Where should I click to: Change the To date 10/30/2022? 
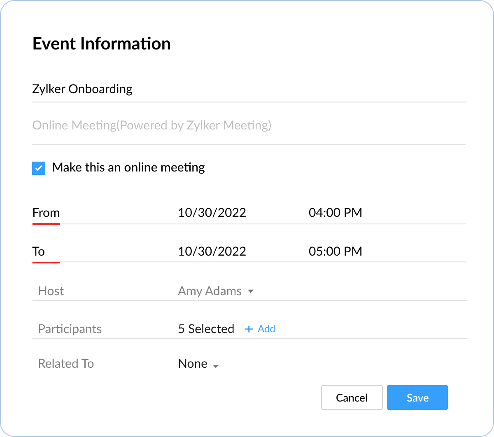[212, 251]
